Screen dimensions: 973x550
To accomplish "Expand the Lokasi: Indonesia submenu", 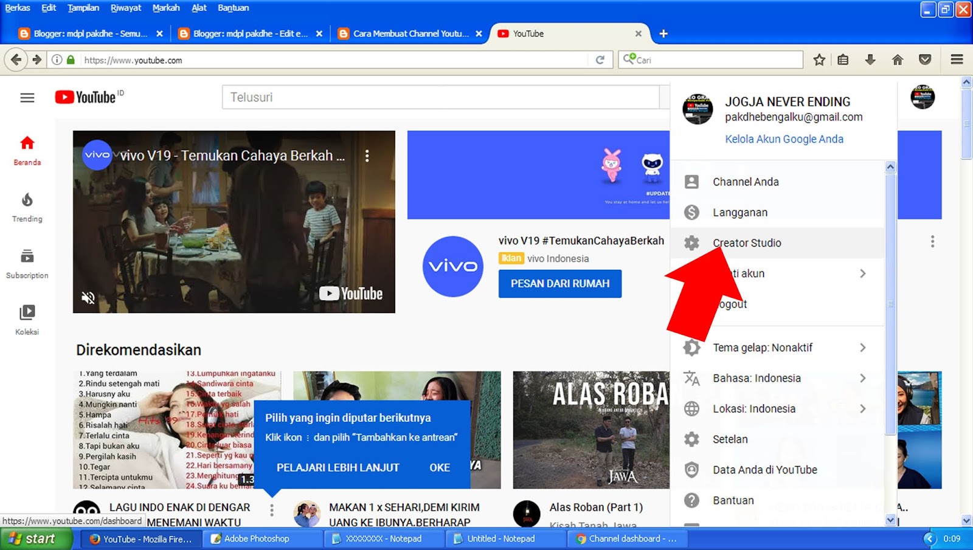I will pos(862,408).
